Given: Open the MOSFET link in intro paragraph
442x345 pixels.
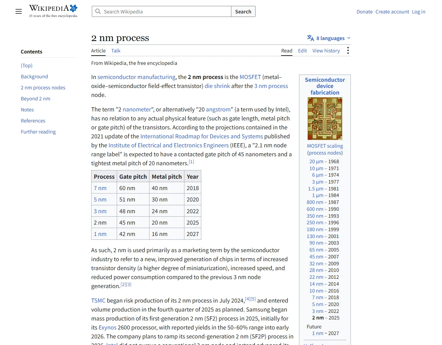Looking at the screenshot, I should [x=250, y=77].
